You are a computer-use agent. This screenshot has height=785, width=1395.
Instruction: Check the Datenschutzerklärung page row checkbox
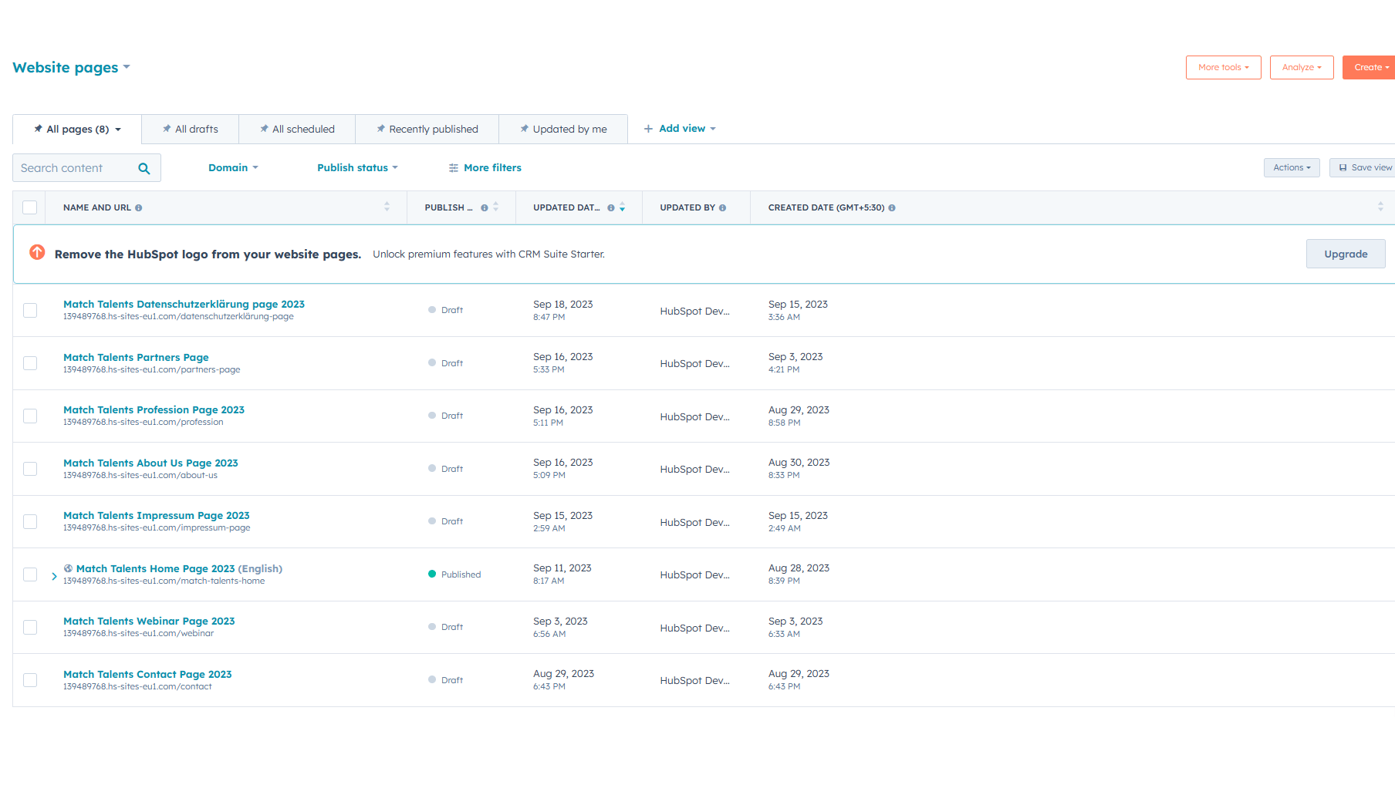tap(30, 310)
